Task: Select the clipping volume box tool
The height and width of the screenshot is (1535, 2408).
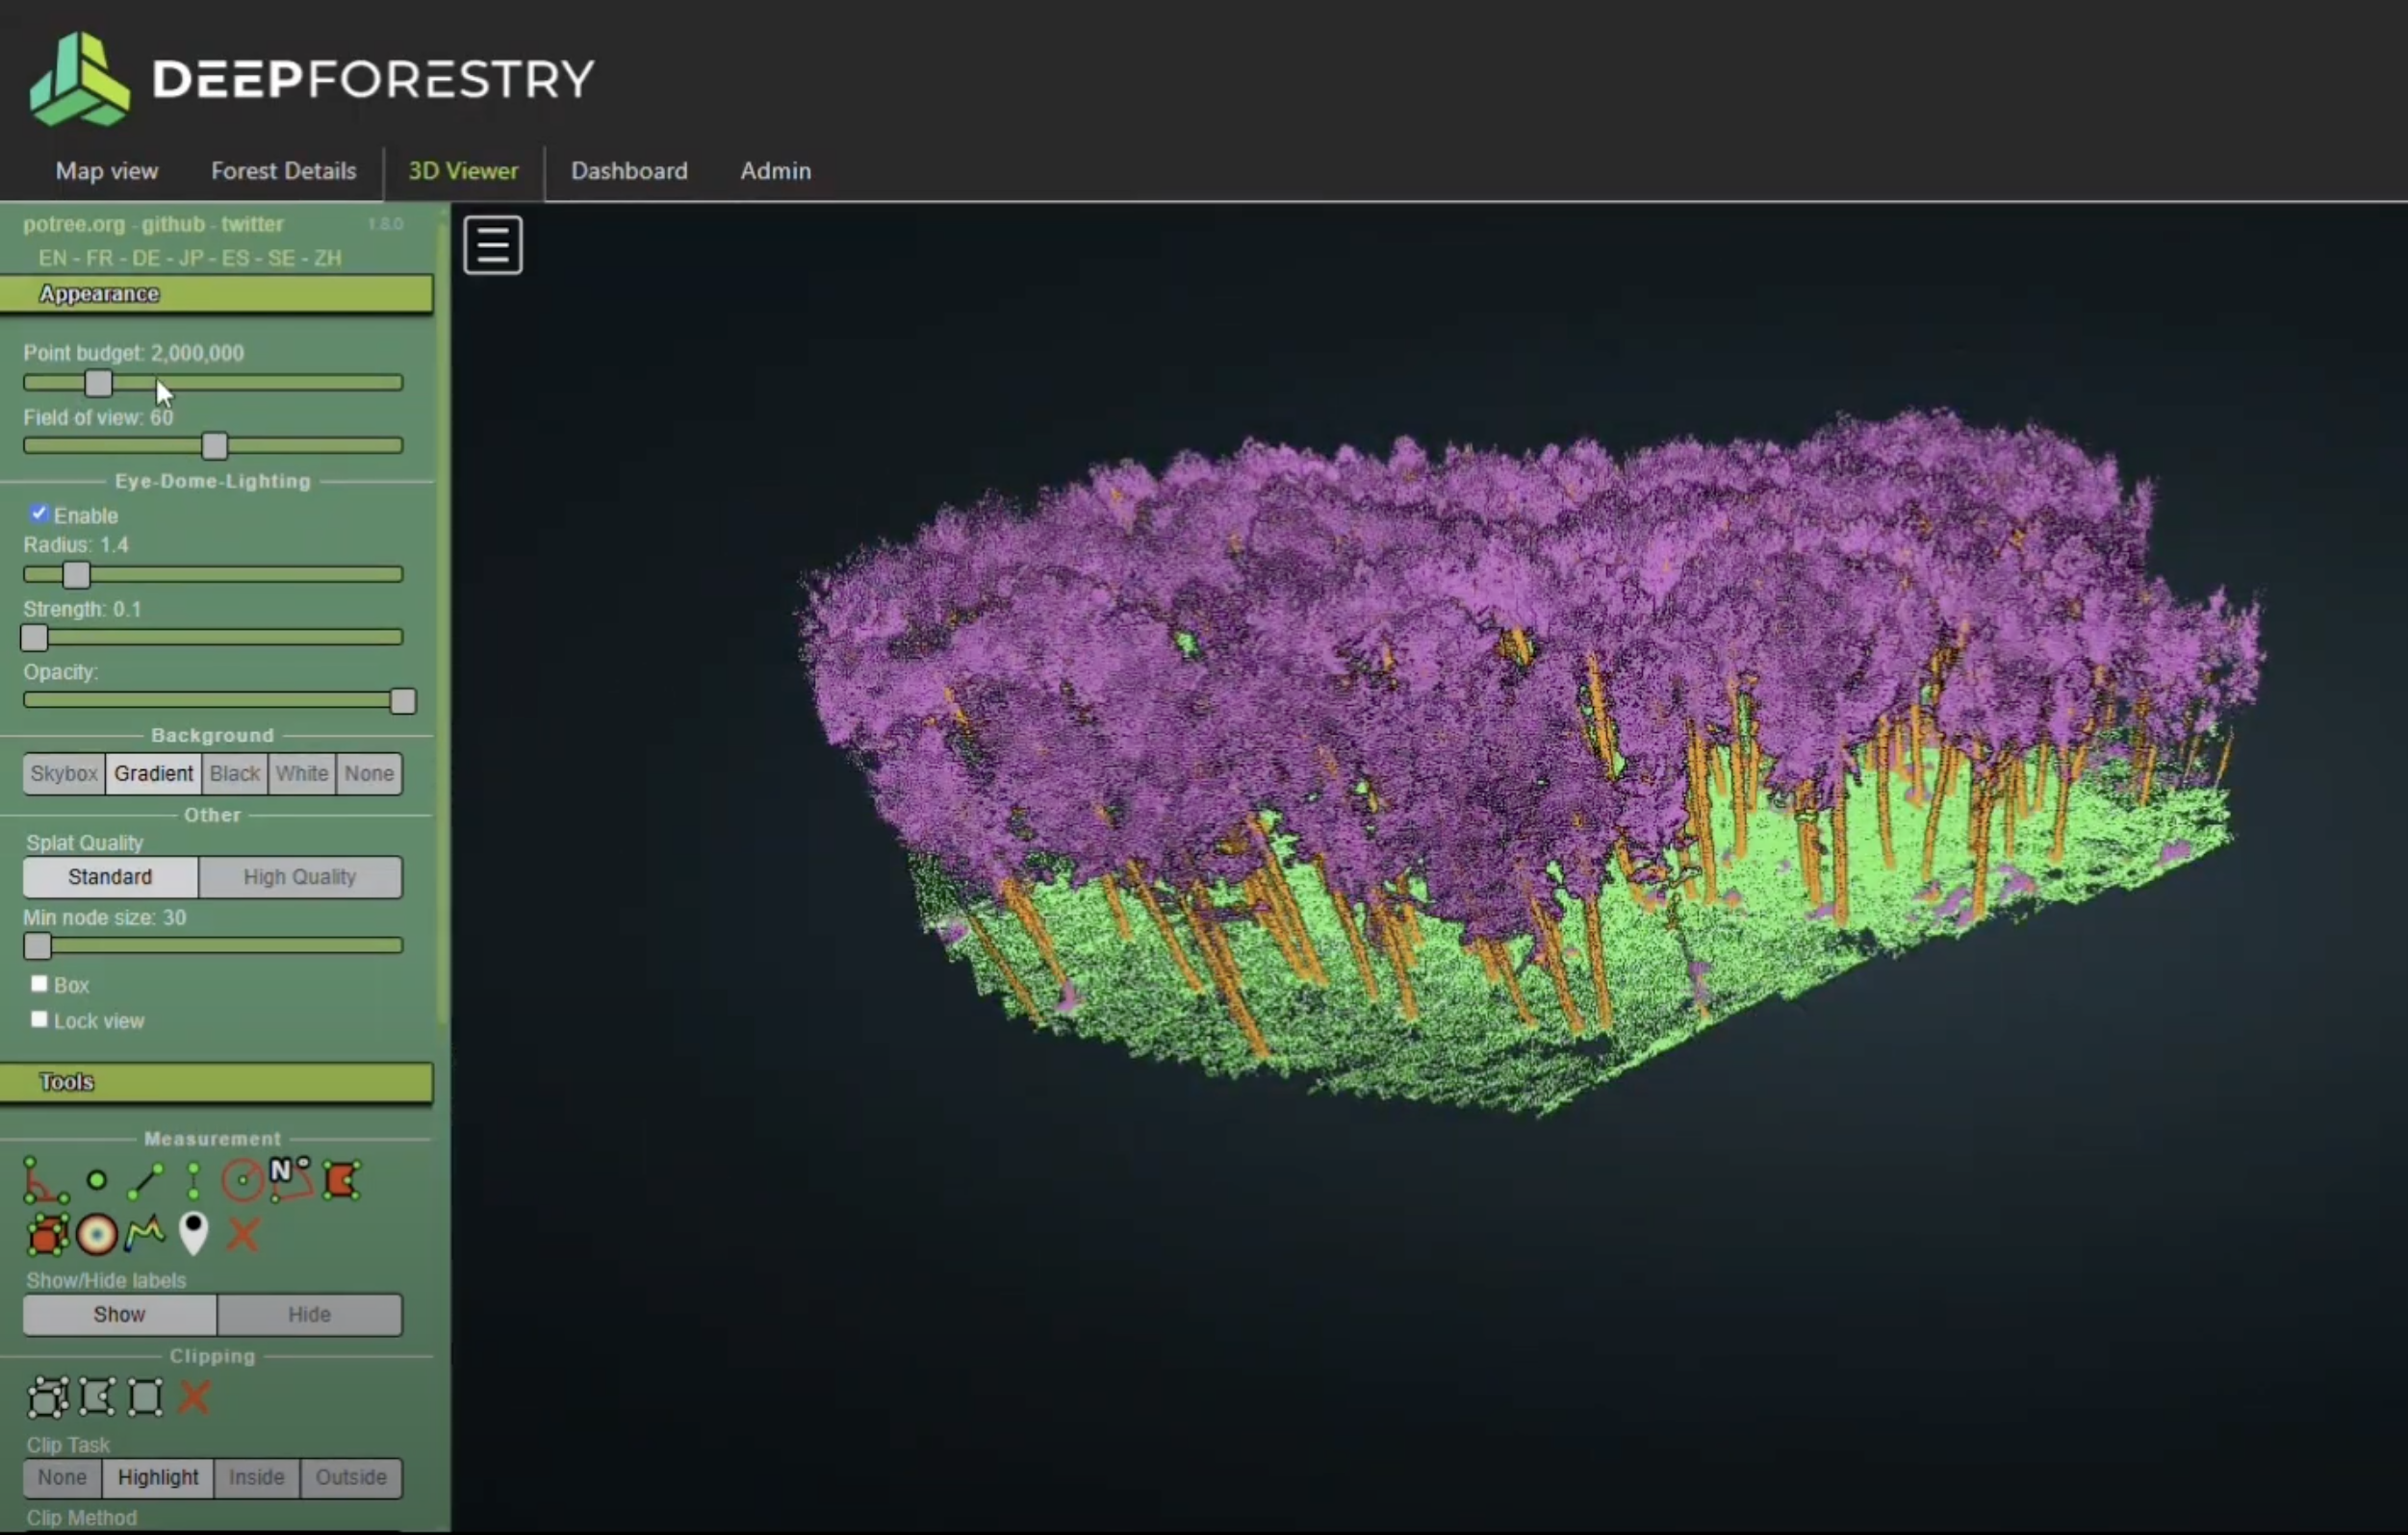Action: click(x=47, y=1397)
